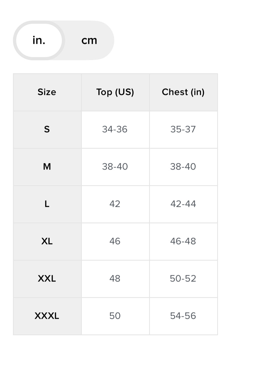Viewport: 255px width, 385px height.
Task: Click the top size 42 cell
Action: [115, 204]
